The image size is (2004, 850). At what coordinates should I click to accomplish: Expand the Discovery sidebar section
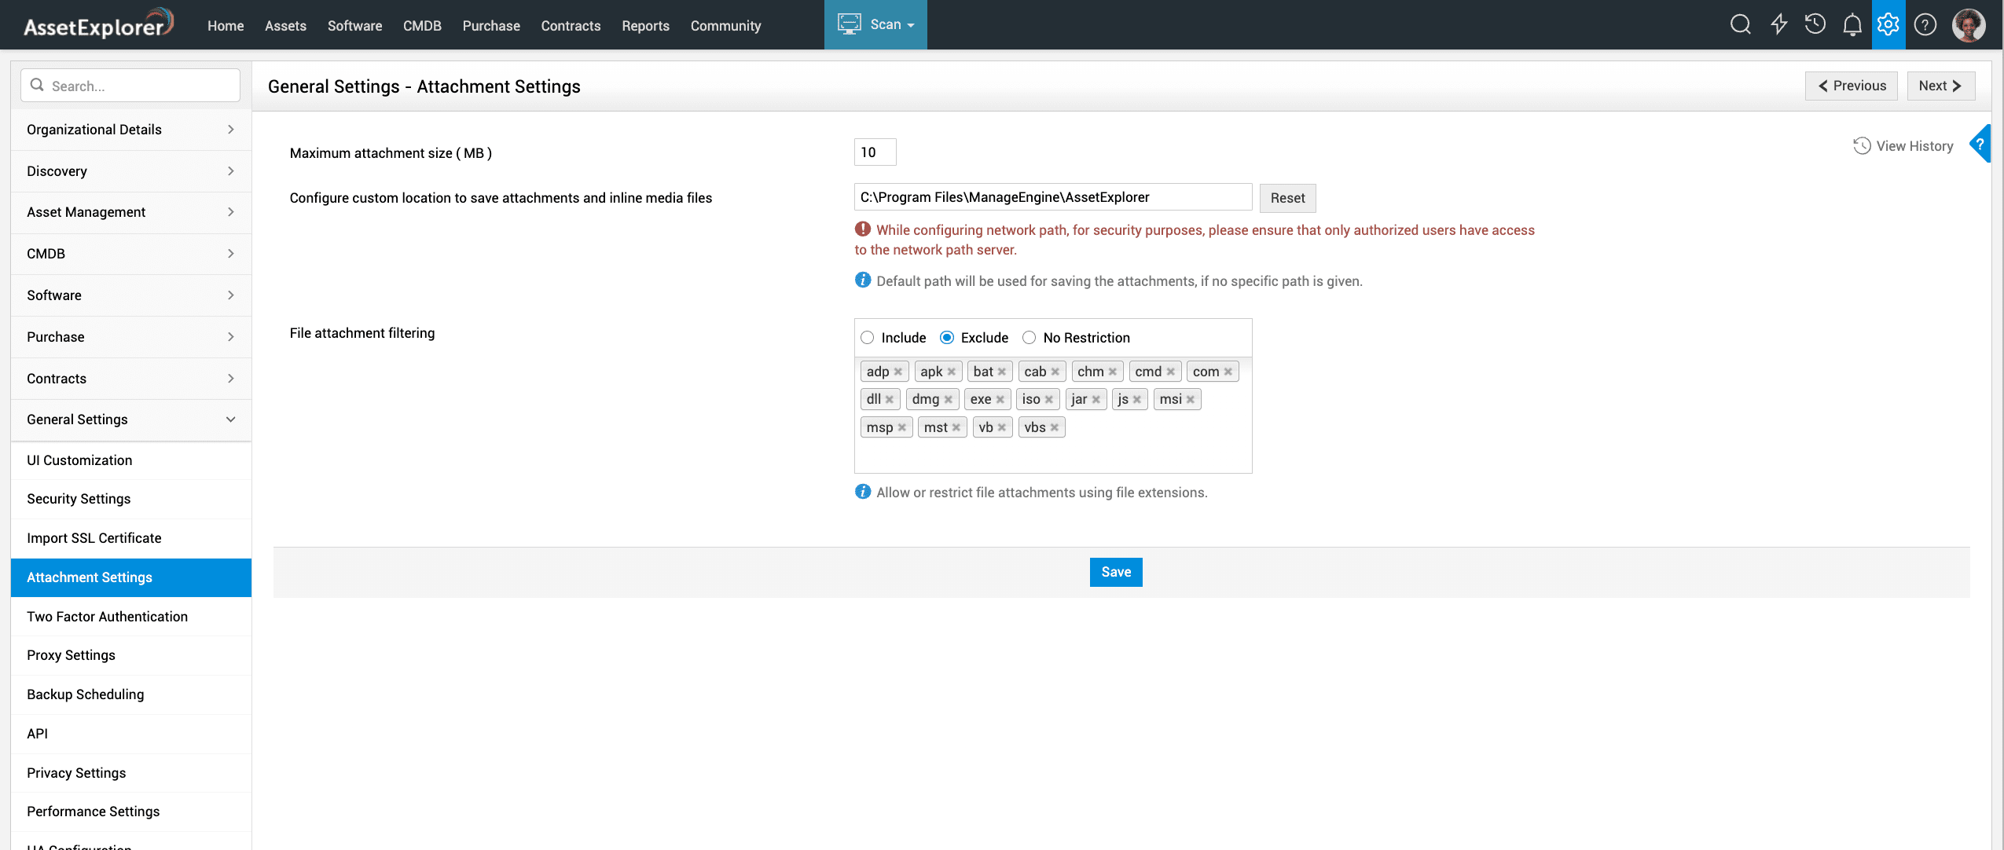pos(130,171)
